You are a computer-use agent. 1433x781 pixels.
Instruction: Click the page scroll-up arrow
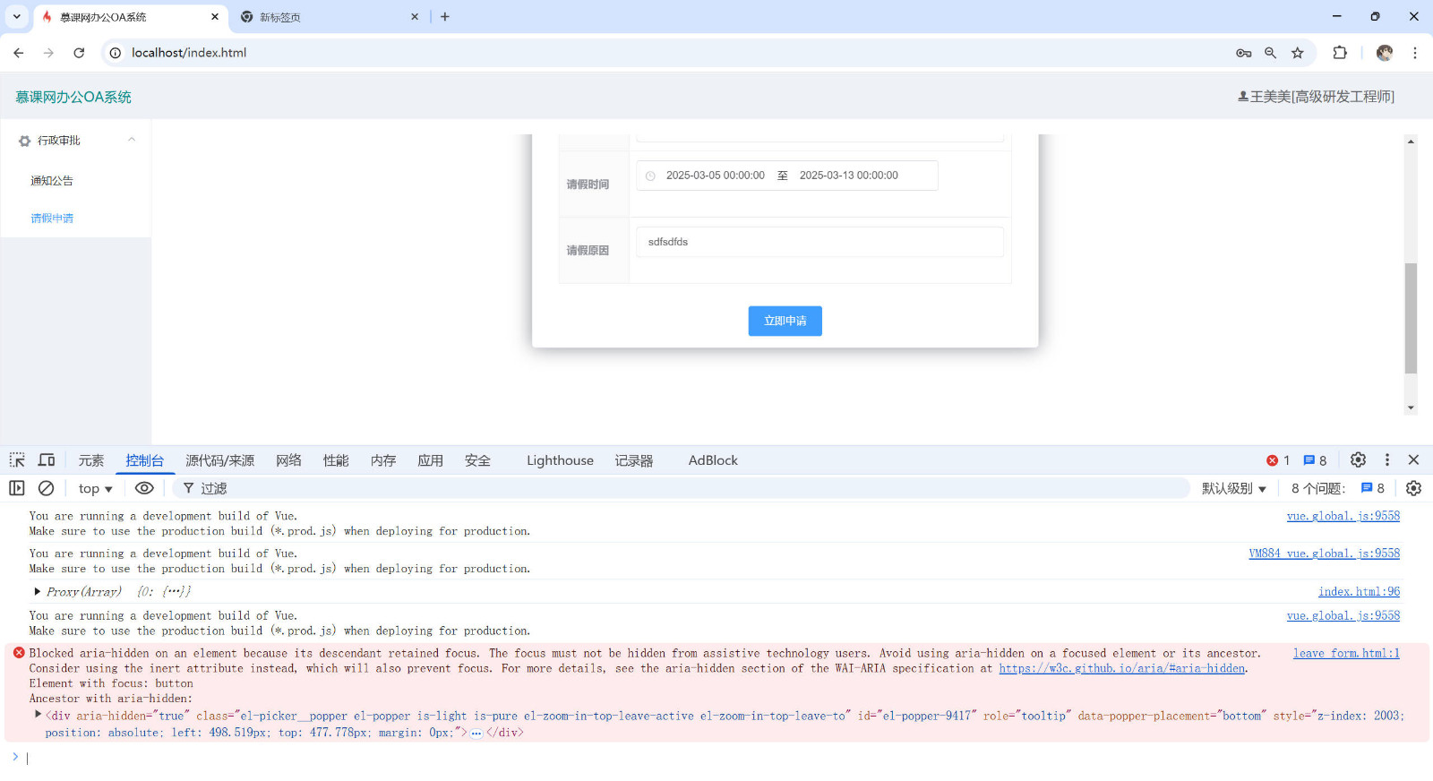1411,142
